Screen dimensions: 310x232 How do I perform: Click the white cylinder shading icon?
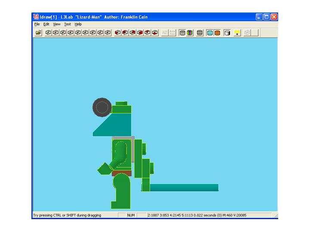227,33
